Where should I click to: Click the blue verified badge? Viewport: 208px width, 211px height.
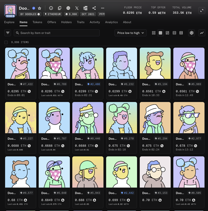coord(34,8)
